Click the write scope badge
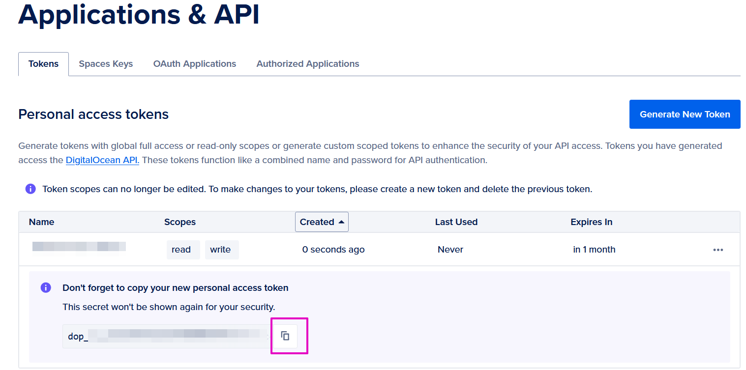Screen dimensions: 746x370 click(x=222, y=250)
